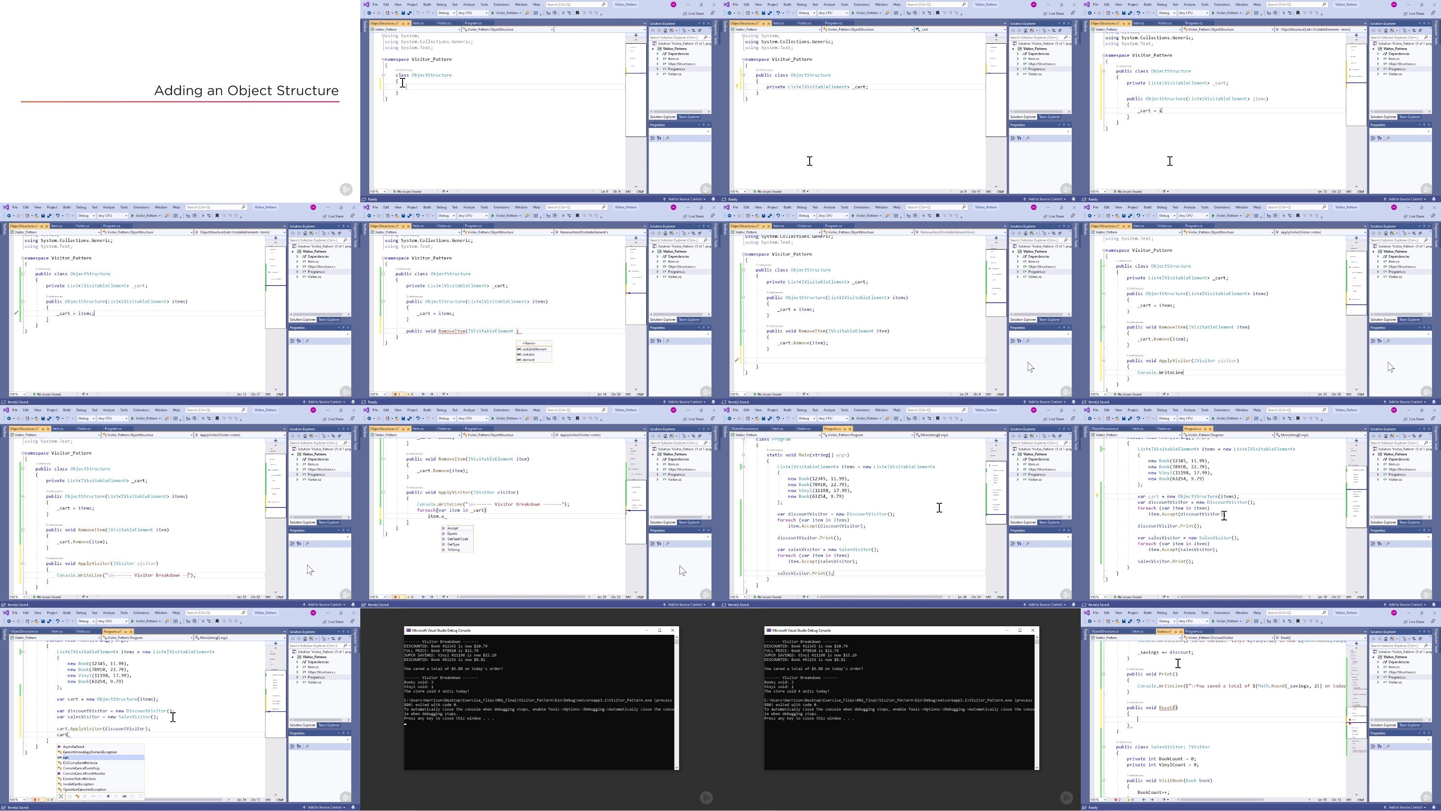Open zoom 100 % dropdown in the Ch: 51 frame
This screenshot has width=1441, height=811.
point(1099,597)
